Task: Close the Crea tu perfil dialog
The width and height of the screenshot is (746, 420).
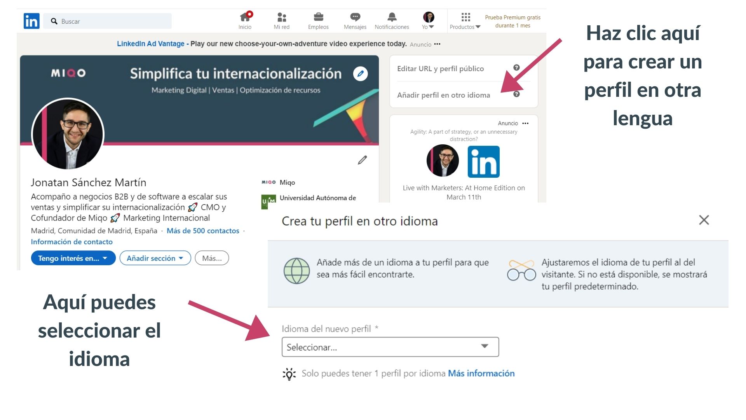Action: (x=704, y=220)
